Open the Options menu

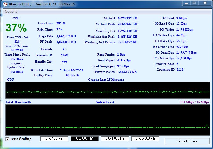click(x=11, y=12)
